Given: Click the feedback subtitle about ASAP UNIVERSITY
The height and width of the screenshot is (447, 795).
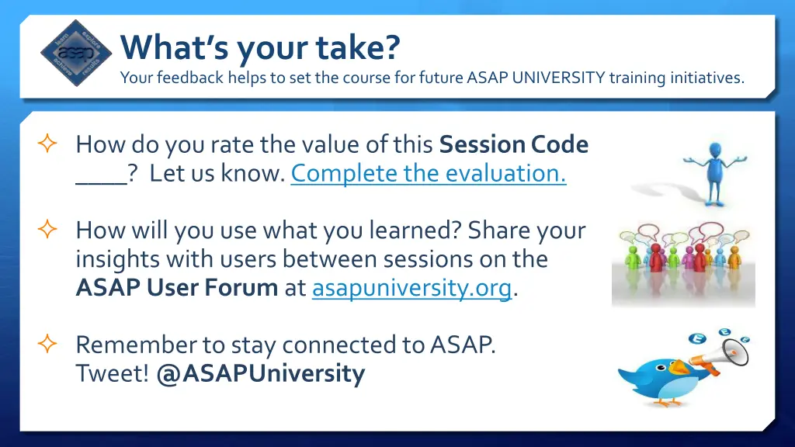Looking at the screenshot, I should click(x=432, y=78).
